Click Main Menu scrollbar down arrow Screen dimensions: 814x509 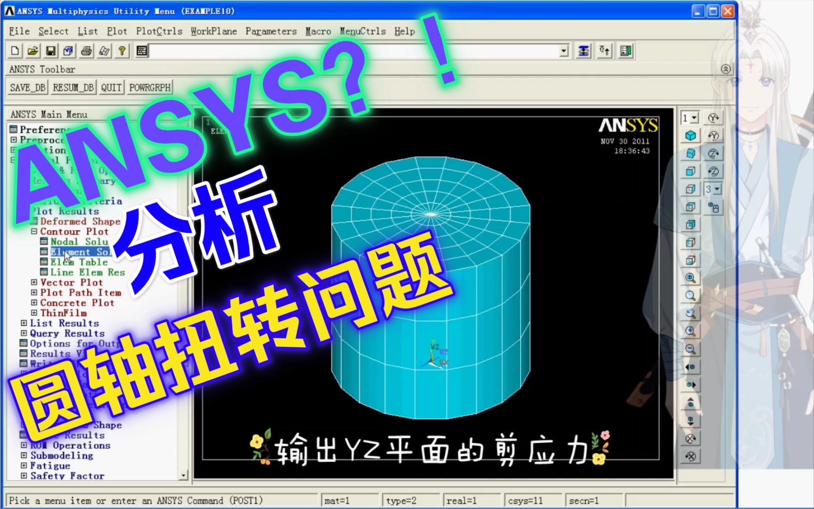pos(184,476)
